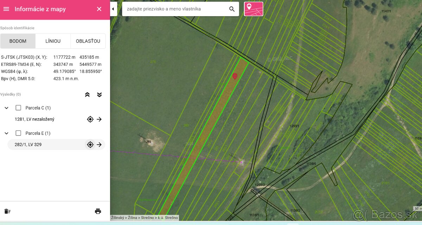
Task: Collapse the Parcela C group
Action: 6,108
